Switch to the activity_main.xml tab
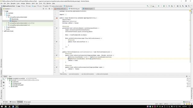The image size is (193, 108). [x=61, y=9]
